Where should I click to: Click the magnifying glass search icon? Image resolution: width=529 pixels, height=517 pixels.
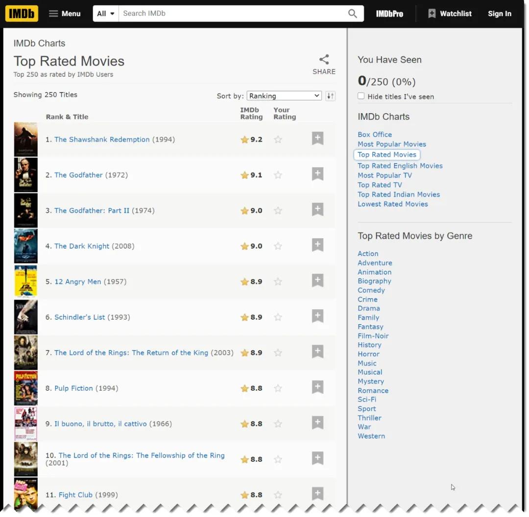353,14
